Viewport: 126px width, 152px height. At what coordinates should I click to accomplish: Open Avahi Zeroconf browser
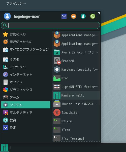coord(76,52)
